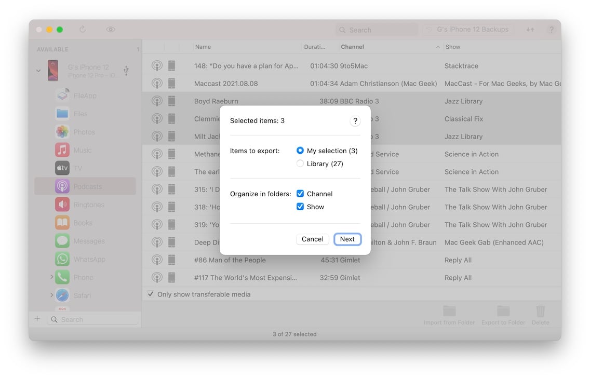The image size is (590, 379).
Task: Toggle the eye quick look icon
Action: (x=110, y=29)
